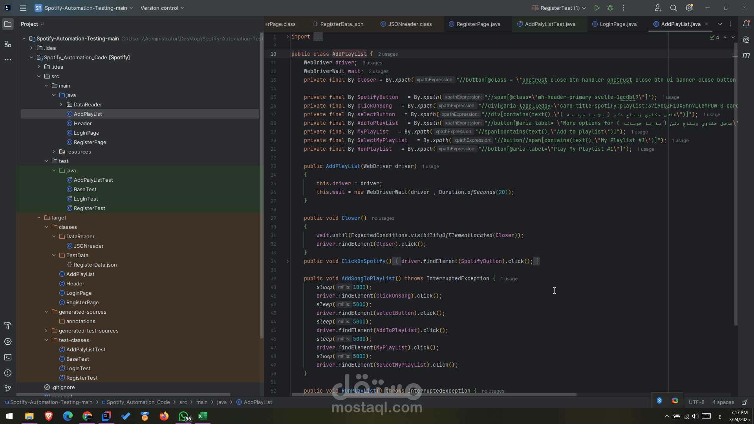Image resolution: width=754 pixels, height=424 pixels.
Task: Open the Project view dropdown
Action: [32, 24]
